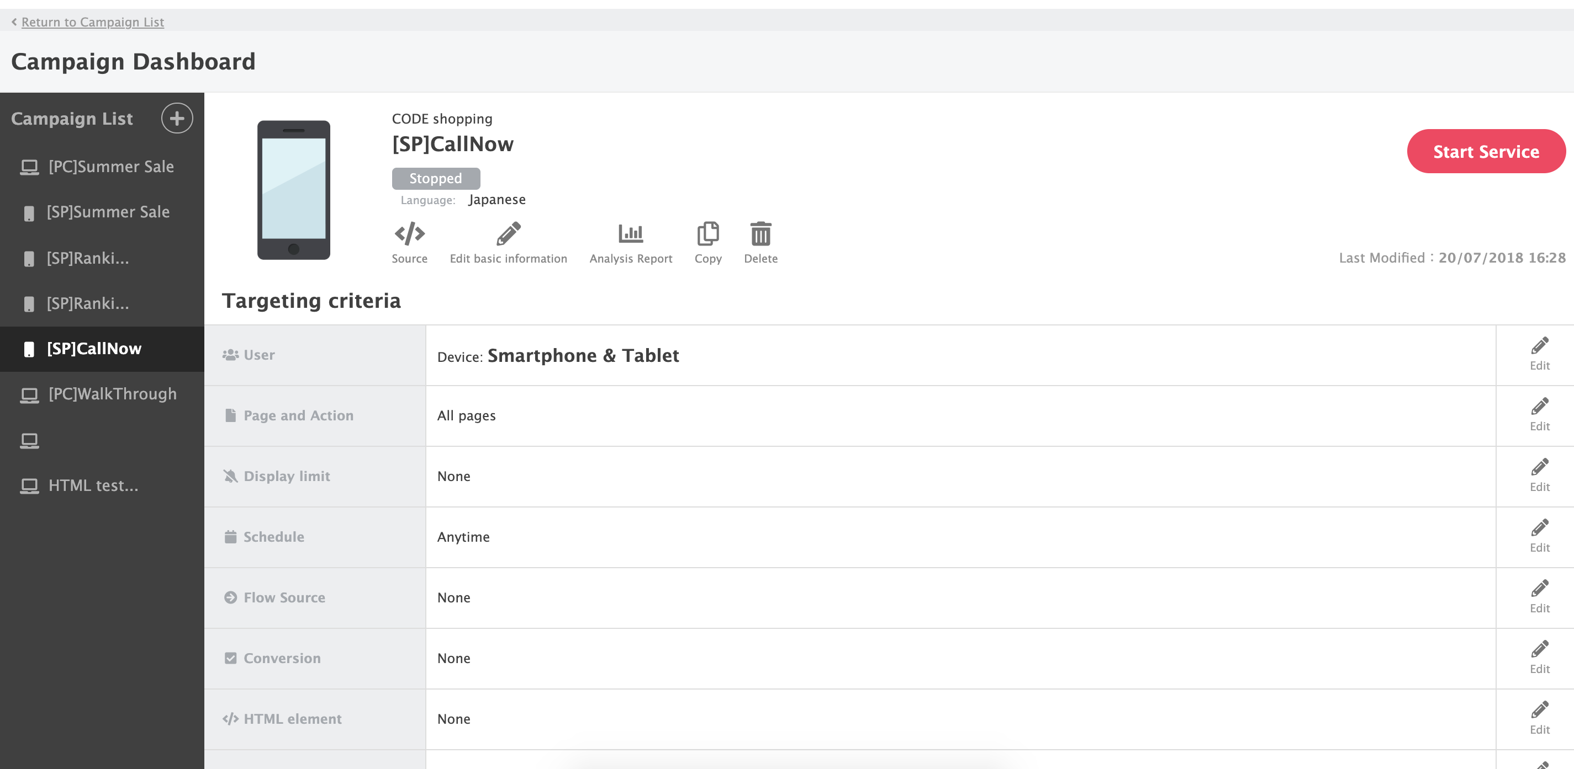
Task: Follow Return to Campaign List link
Action: [x=92, y=22]
